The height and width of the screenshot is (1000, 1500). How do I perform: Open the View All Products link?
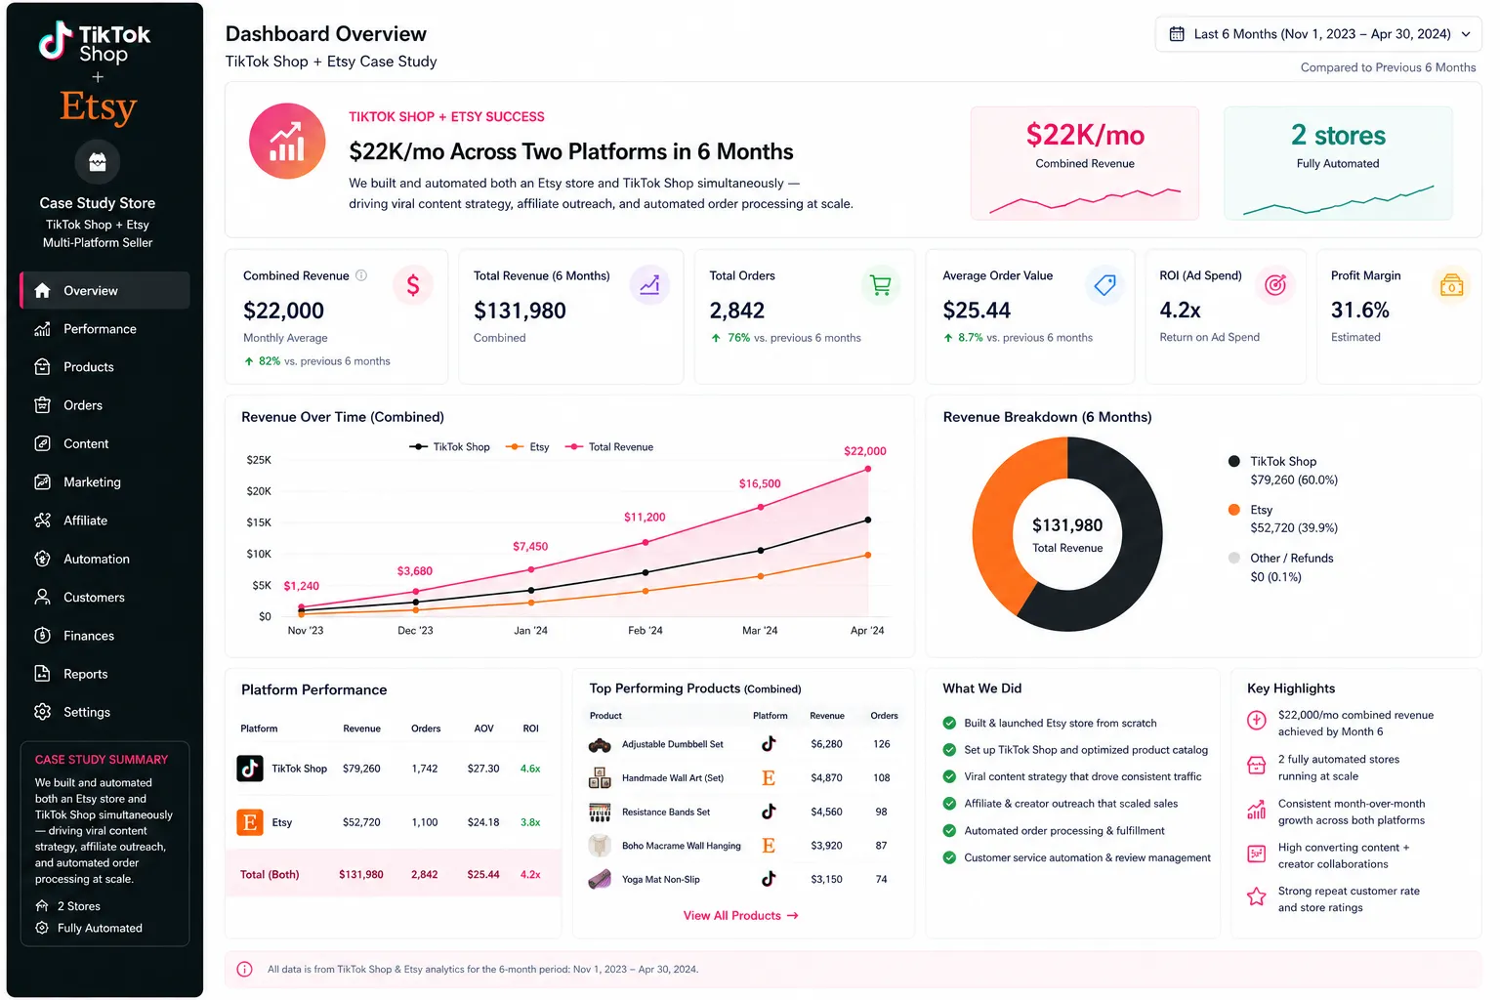[x=741, y=916]
